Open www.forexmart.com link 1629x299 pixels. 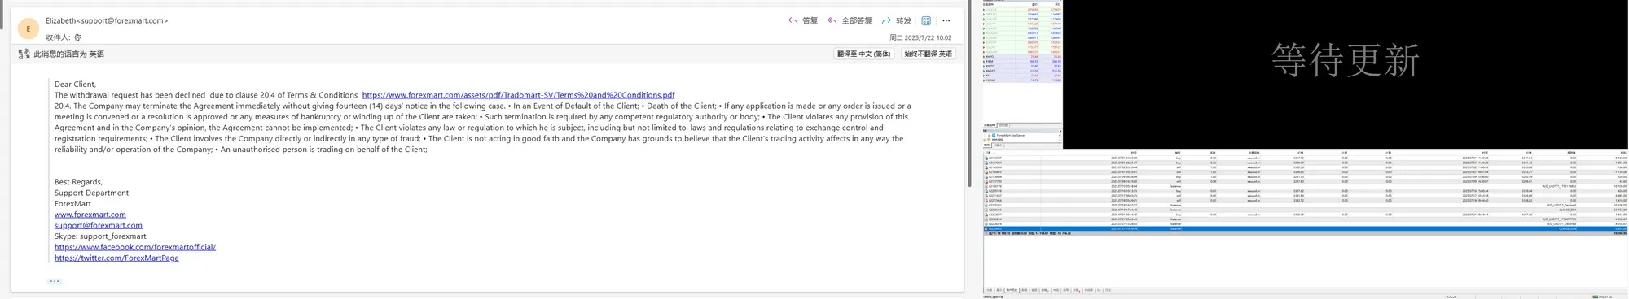click(90, 214)
